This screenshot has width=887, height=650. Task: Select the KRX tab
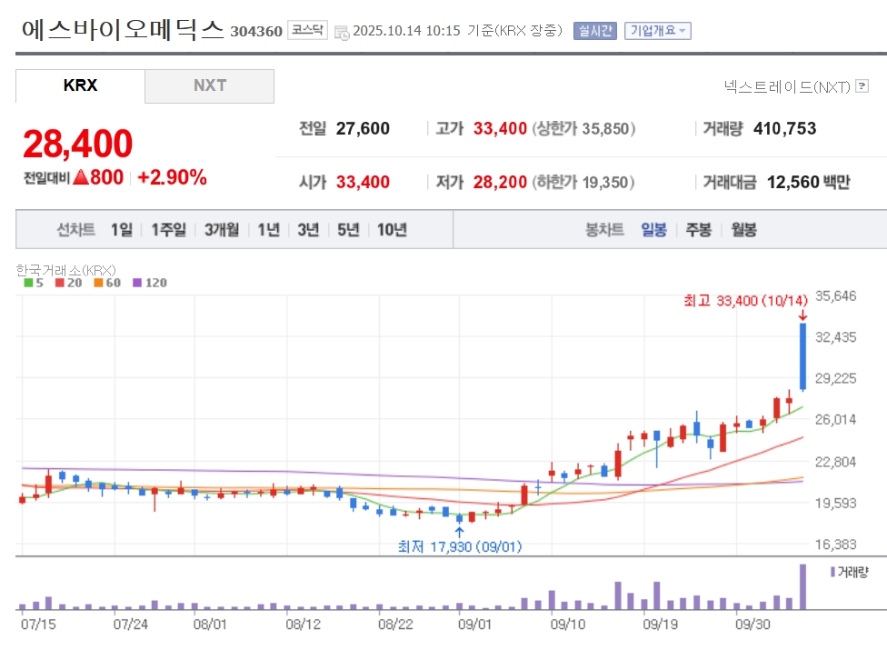[x=80, y=86]
